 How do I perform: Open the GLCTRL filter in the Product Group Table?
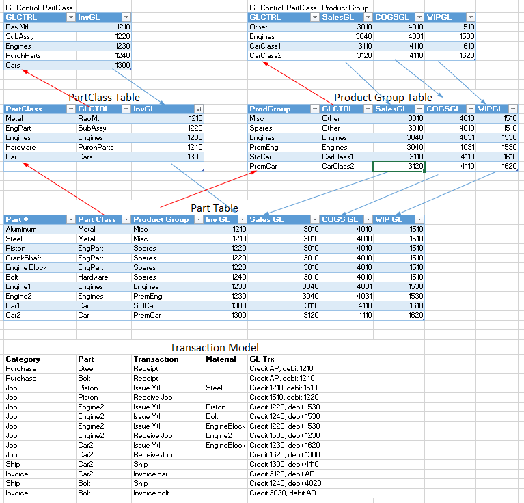tap(368, 109)
